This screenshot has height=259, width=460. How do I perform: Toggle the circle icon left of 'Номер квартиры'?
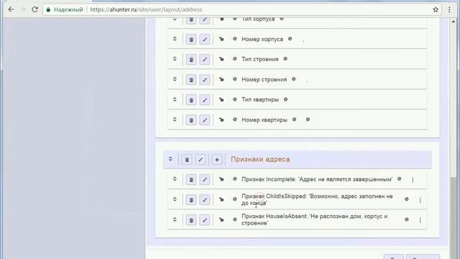(x=235, y=119)
